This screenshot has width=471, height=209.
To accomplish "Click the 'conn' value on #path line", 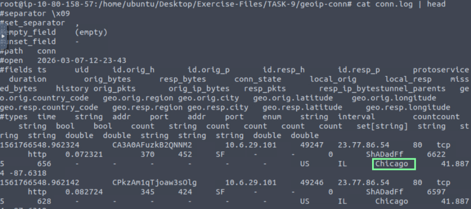I will pyautogui.click(x=46, y=51).
